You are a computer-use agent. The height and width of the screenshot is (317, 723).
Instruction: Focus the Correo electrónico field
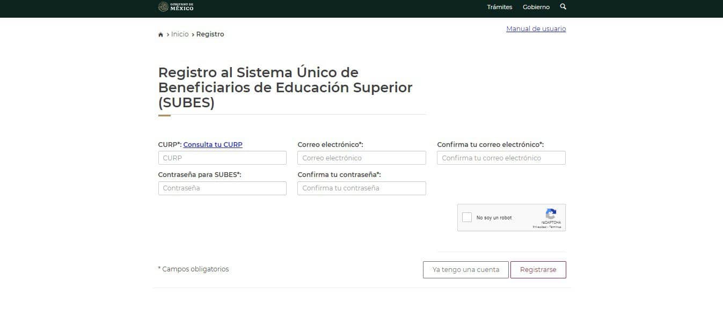(x=362, y=158)
